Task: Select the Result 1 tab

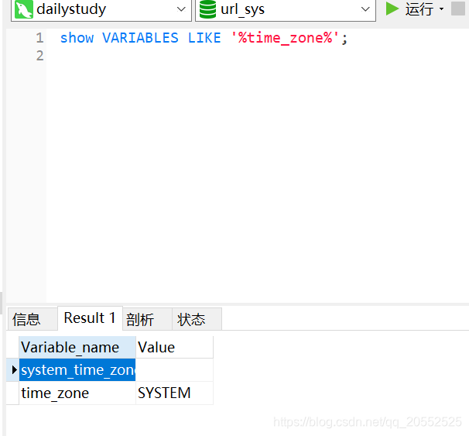Action: [90, 318]
